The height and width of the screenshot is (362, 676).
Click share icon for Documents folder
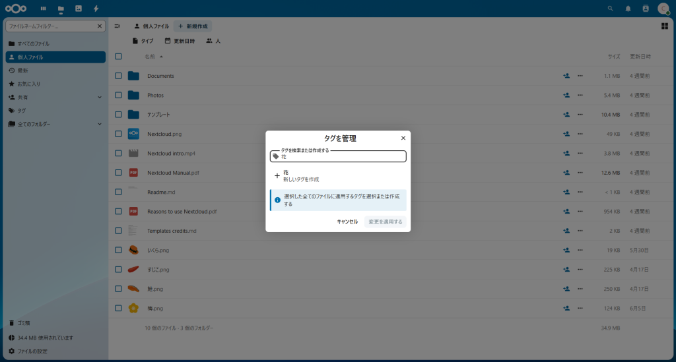[566, 76]
